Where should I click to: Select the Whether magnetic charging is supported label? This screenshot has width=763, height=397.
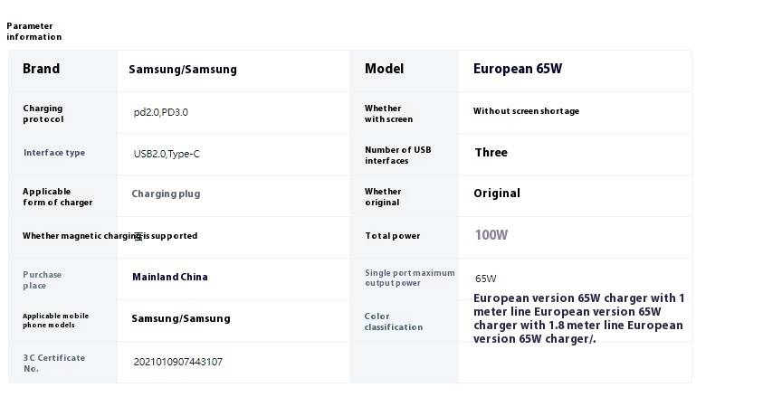tap(110, 236)
